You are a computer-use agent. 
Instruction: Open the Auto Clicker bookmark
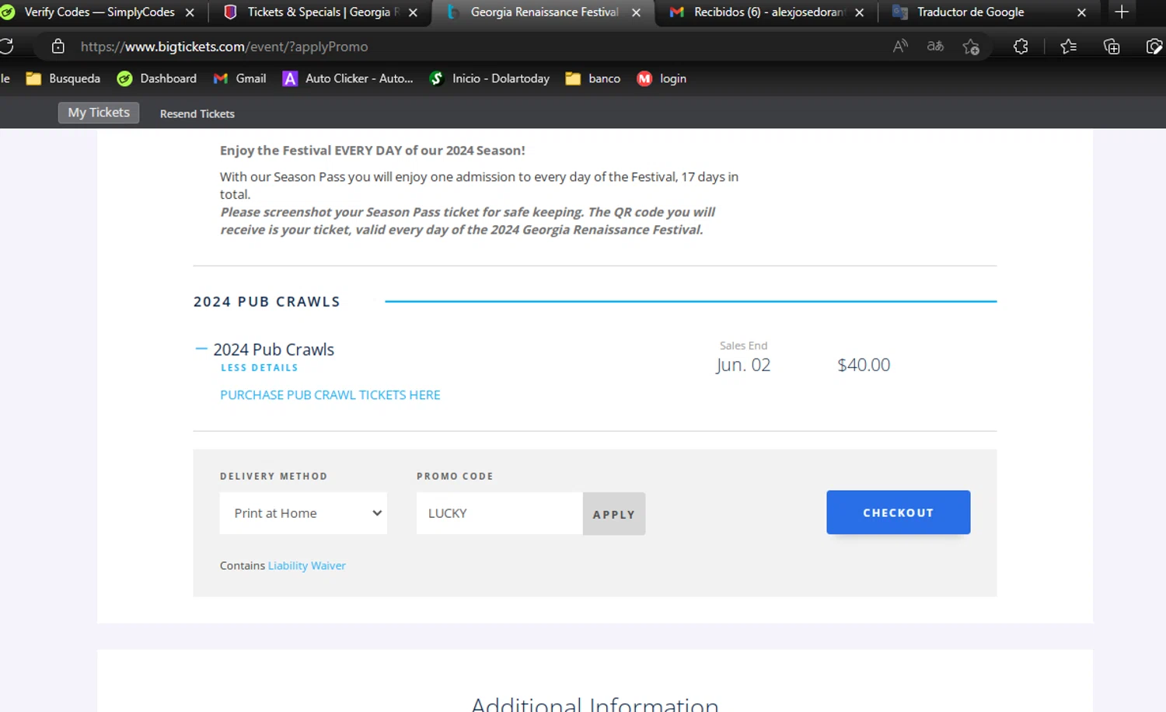pos(347,78)
